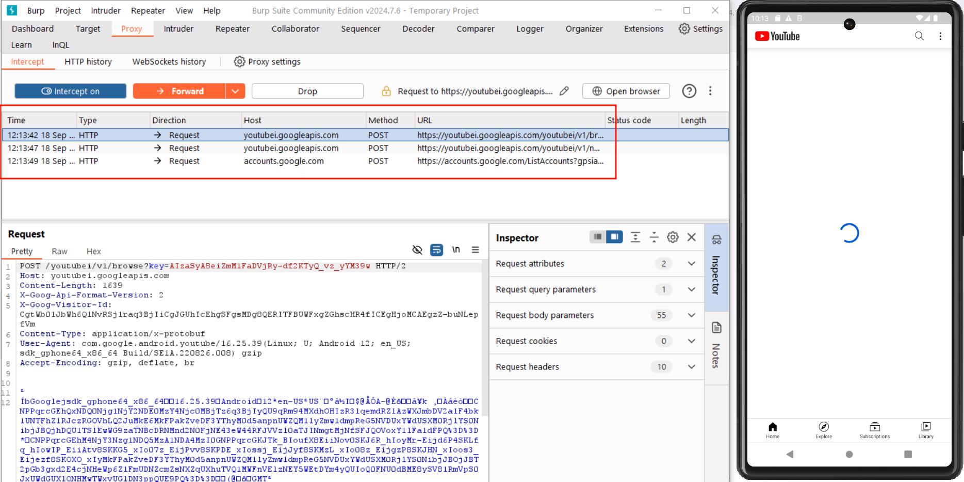Open the Notes side panel icon
Image resolution: width=964 pixels, height=482 pixels.
pos(716,328)
